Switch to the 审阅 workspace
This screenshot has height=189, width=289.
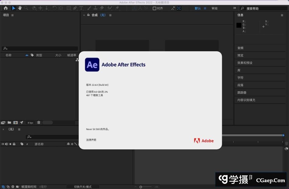[x=214, y=8]
